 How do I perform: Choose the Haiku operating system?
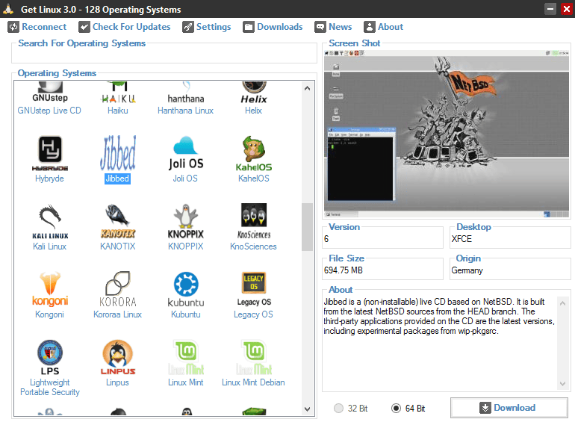118,93
